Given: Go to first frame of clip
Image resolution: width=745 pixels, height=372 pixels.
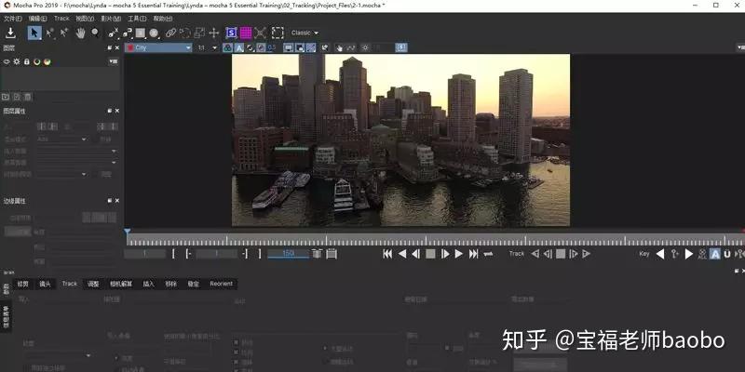Looking at the screenshot, I should (387, 254).
